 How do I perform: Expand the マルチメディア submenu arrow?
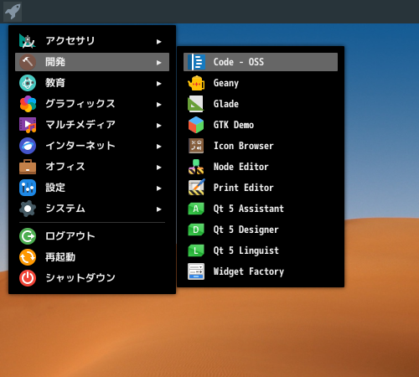tap(159, 126)
